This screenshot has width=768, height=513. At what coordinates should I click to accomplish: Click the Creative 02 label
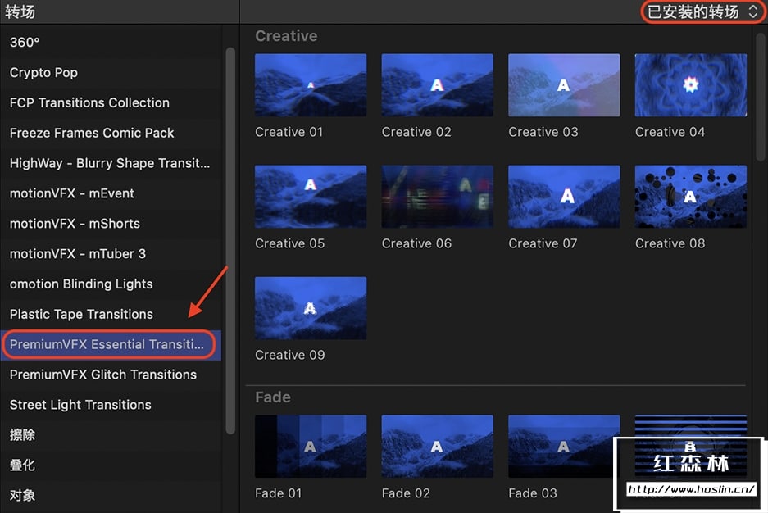(416, 132)
